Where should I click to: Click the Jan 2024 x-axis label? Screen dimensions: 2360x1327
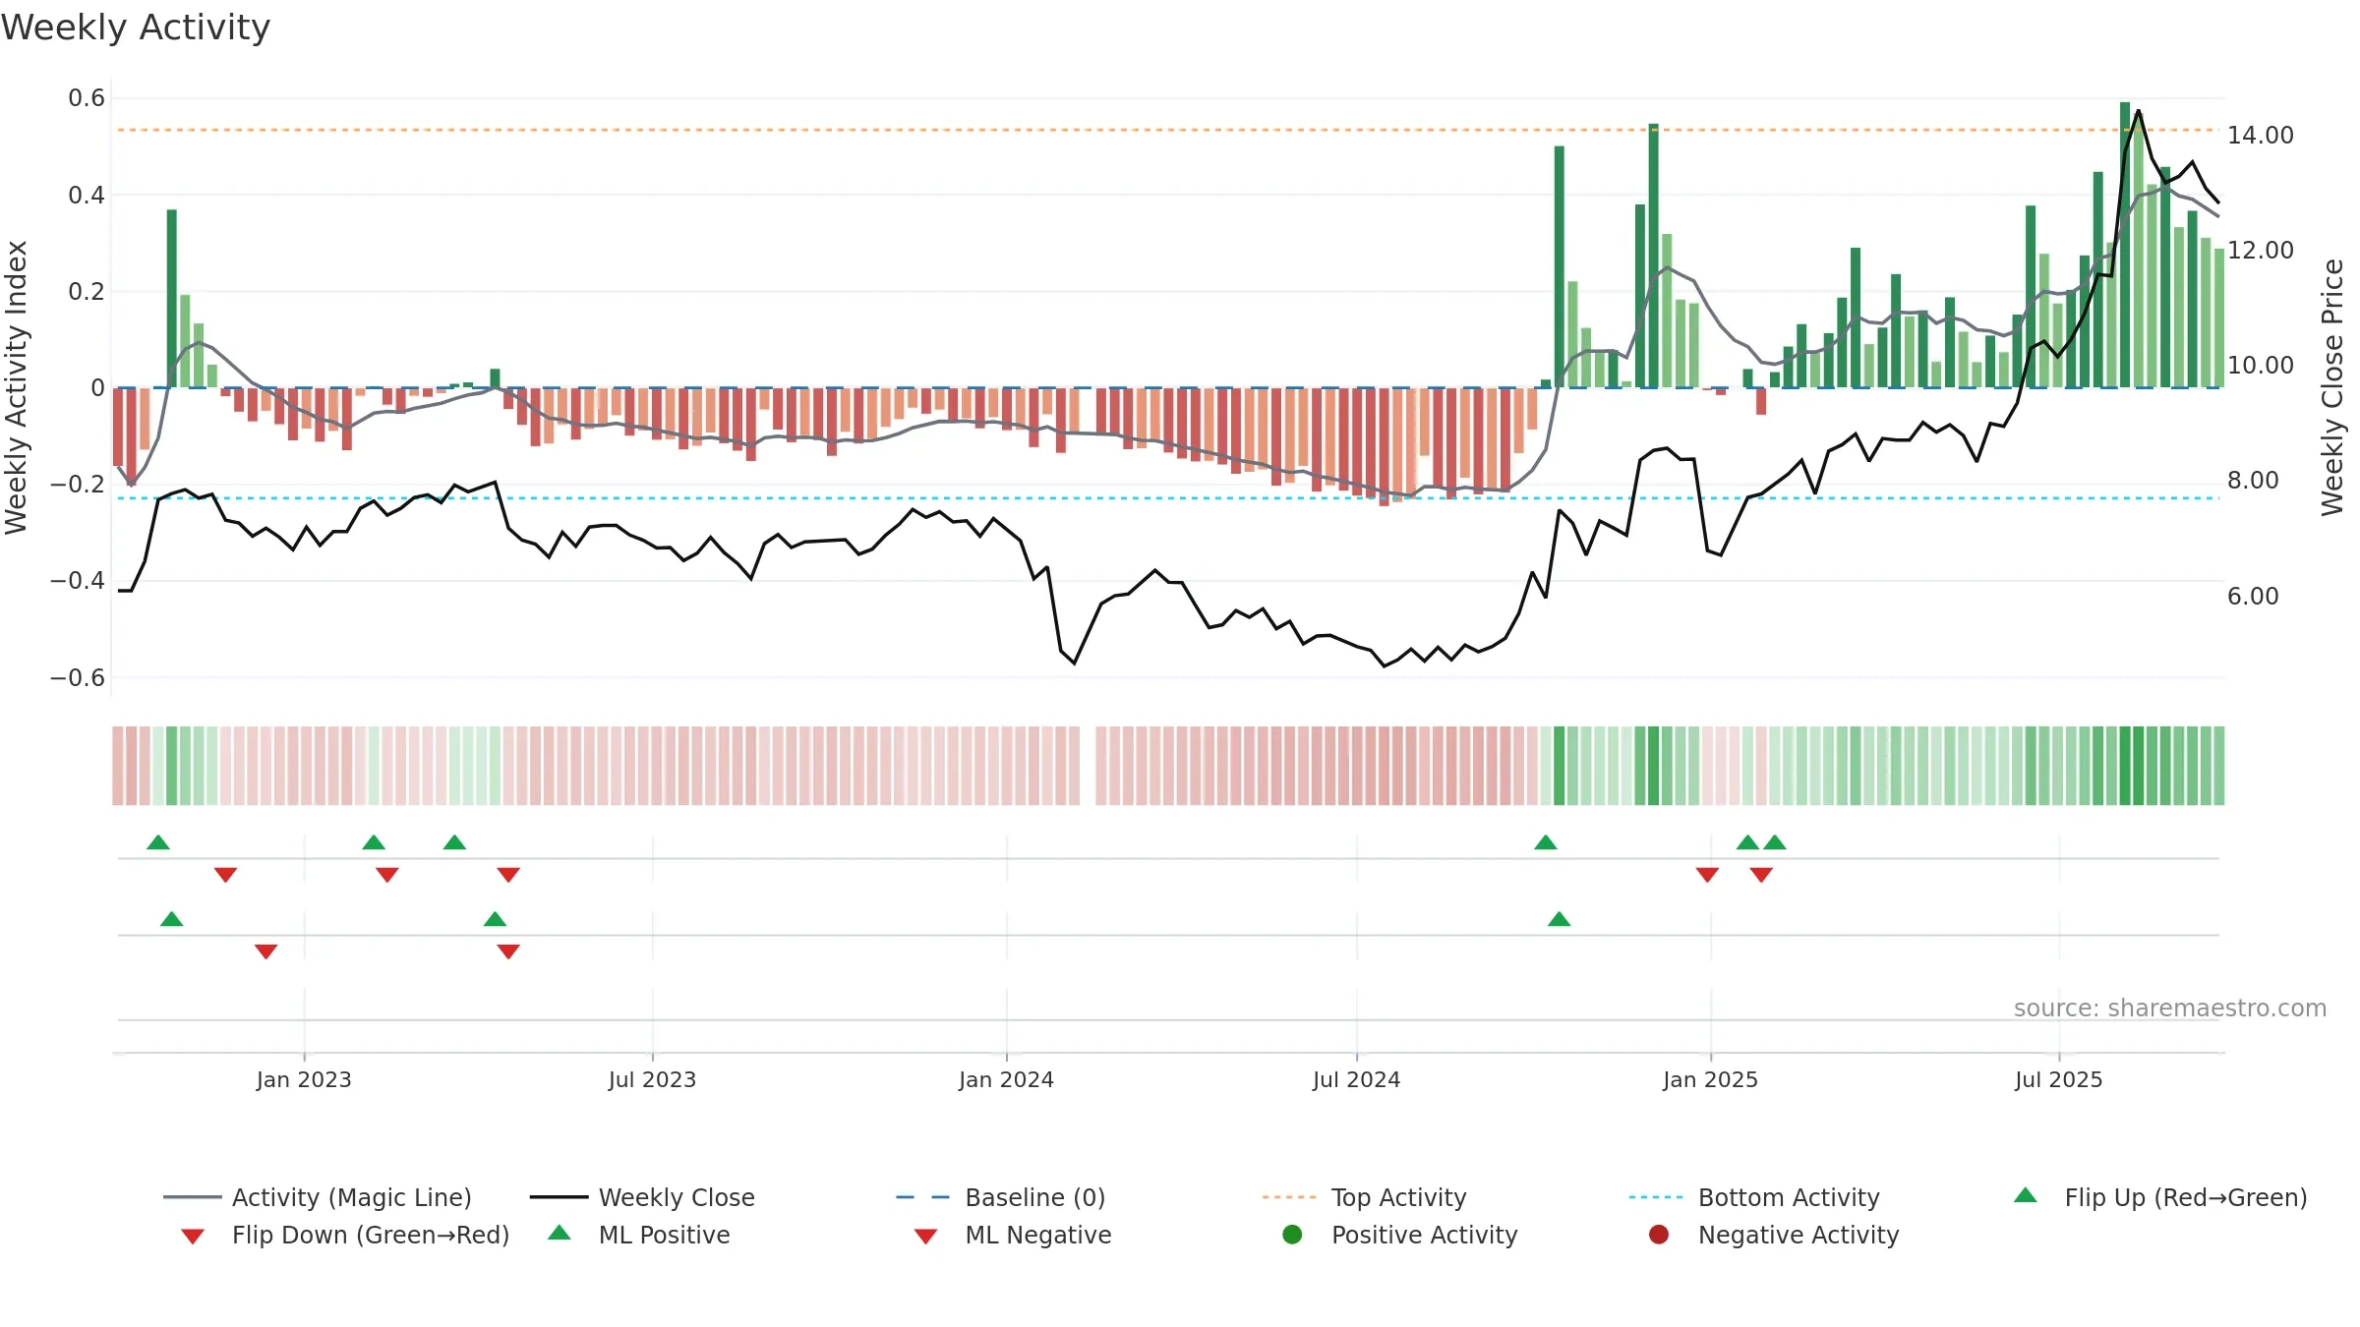click(x=1006, y=1079)
